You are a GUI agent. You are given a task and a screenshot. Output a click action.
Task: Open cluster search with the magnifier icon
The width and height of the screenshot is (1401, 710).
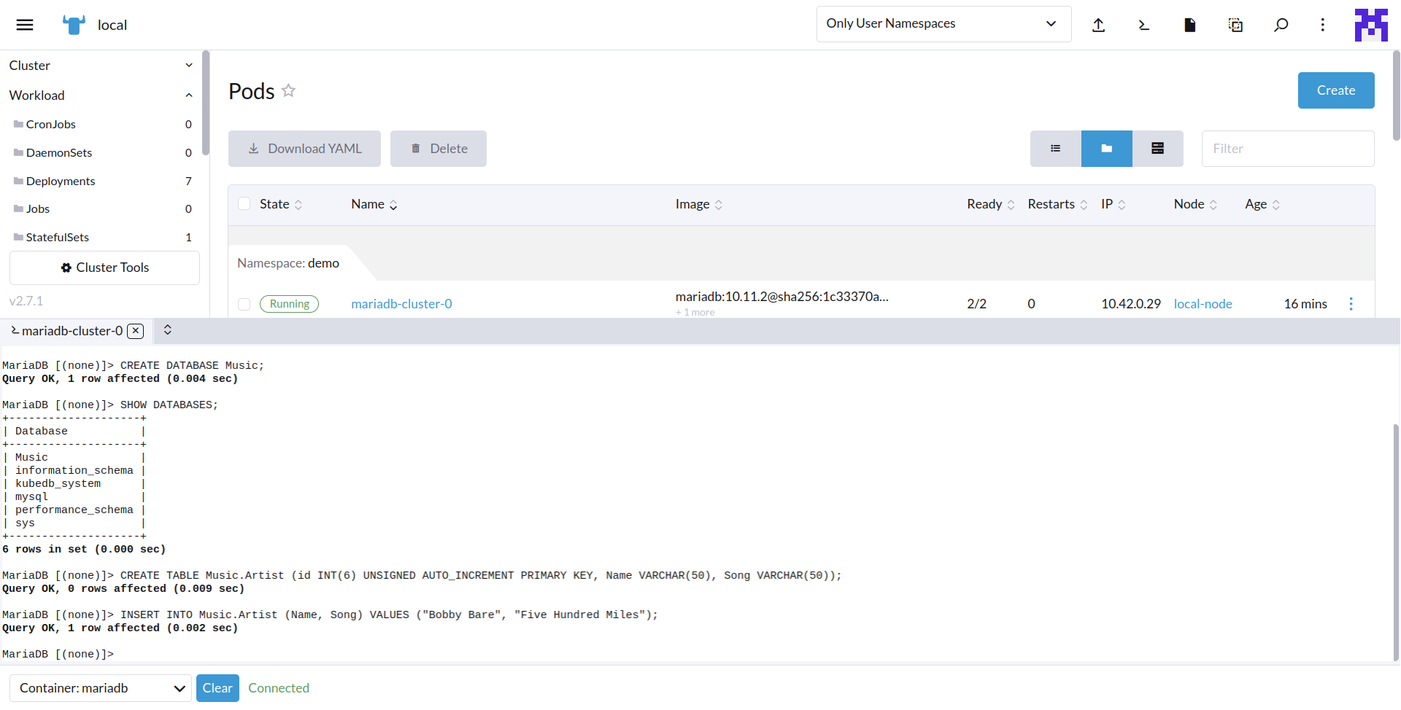click(x=1281, y=24)
